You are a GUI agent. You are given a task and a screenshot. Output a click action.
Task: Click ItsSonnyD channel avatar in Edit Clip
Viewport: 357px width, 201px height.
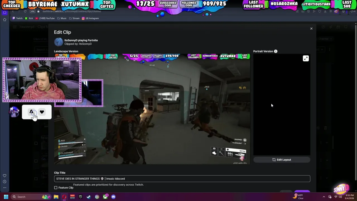59,42
